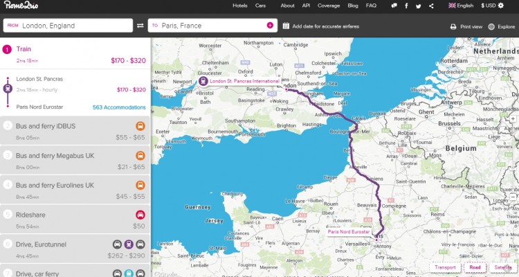Click the Rome2rio logo

21,6
